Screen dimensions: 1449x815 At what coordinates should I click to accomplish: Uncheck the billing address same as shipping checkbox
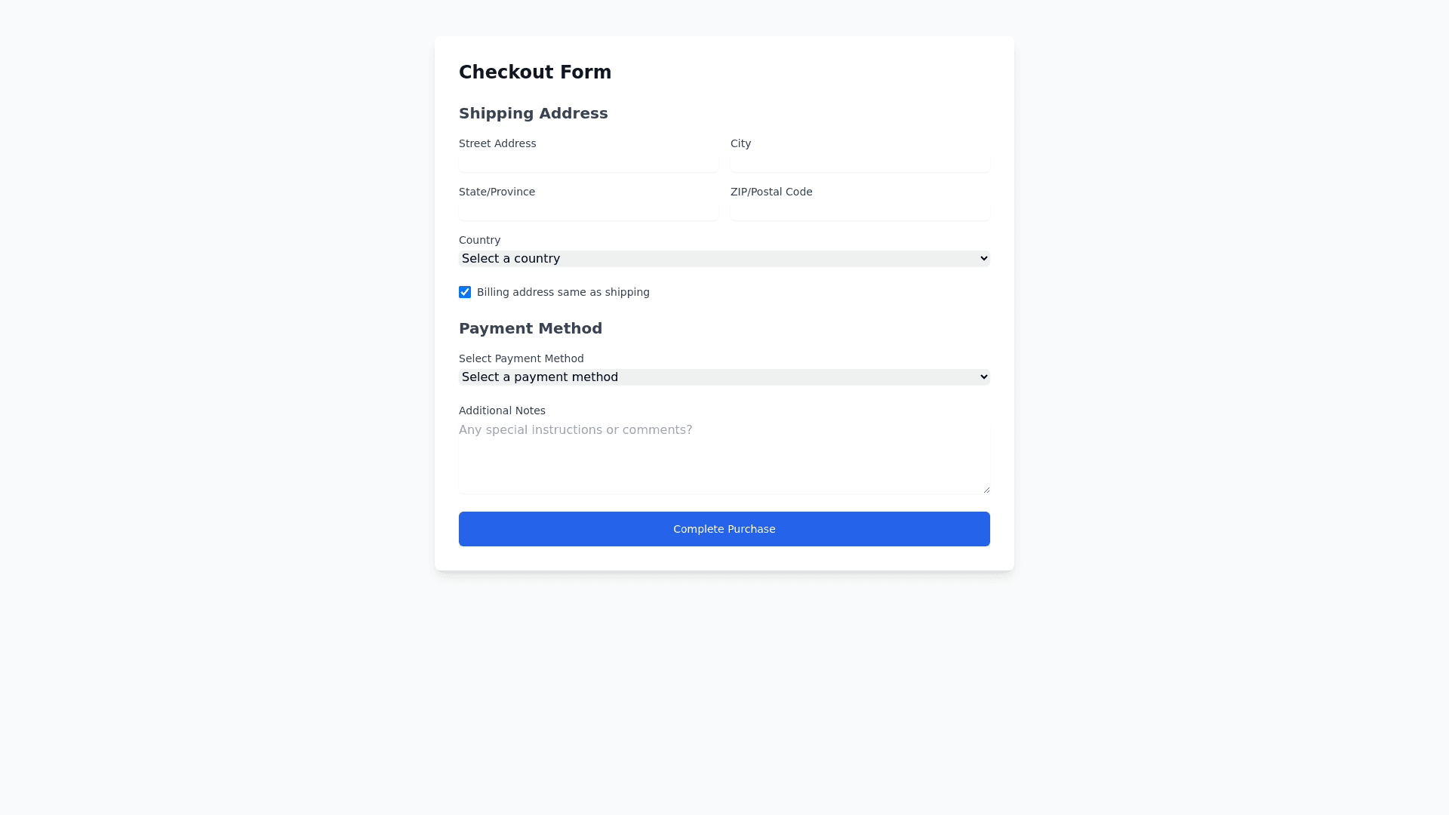(x=465, y=292)
